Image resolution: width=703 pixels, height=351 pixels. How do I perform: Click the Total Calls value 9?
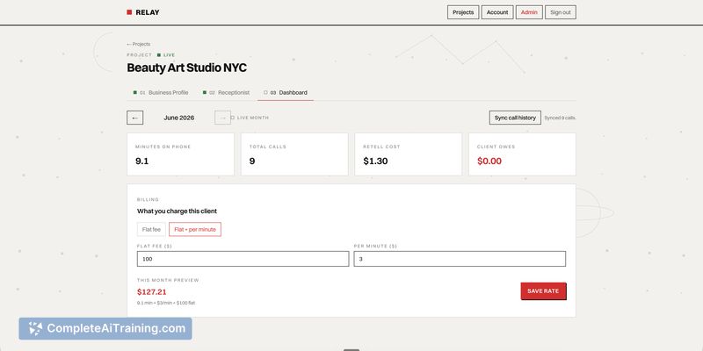[252, 161]
